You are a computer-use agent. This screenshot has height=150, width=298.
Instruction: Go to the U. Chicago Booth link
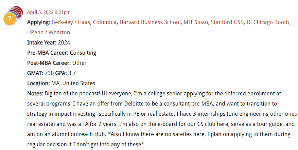pyautogui.click(x=268, y=22)
